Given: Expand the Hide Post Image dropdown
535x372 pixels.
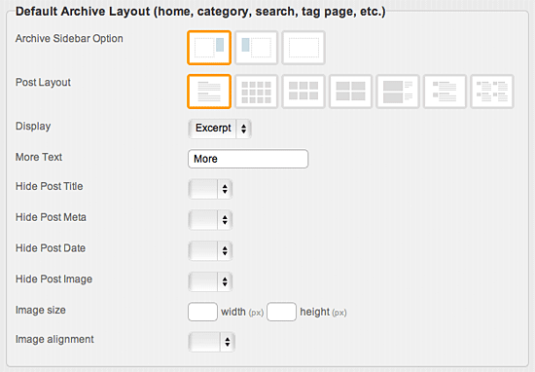Looking at the screenshot, I should tap(210, 281).
